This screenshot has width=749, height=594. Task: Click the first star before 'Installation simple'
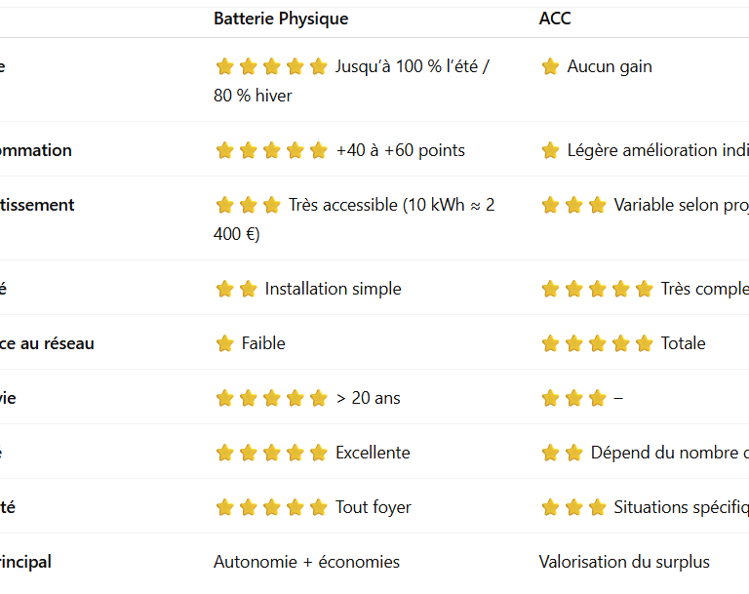click(x=225, y=289)
